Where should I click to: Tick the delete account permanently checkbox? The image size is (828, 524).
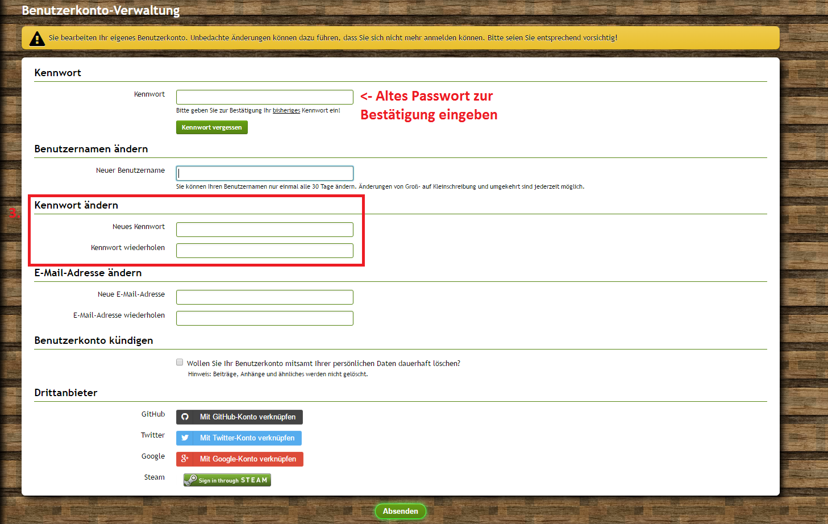[180, 363]
